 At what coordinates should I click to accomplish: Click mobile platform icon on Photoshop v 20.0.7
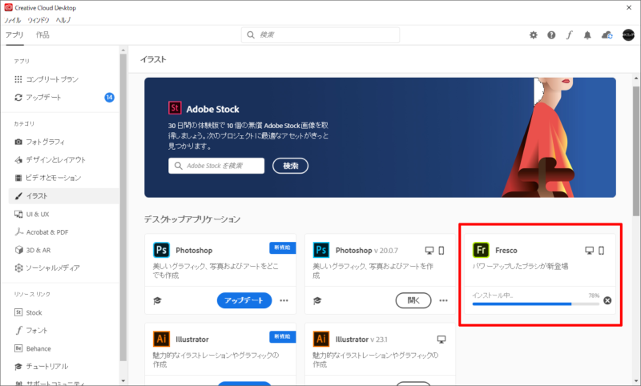pos(441,251)
